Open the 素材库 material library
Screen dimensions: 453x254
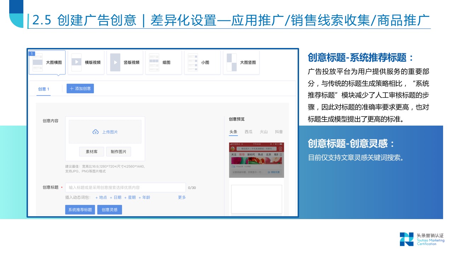pyautogui.click(x=92, y=152)
